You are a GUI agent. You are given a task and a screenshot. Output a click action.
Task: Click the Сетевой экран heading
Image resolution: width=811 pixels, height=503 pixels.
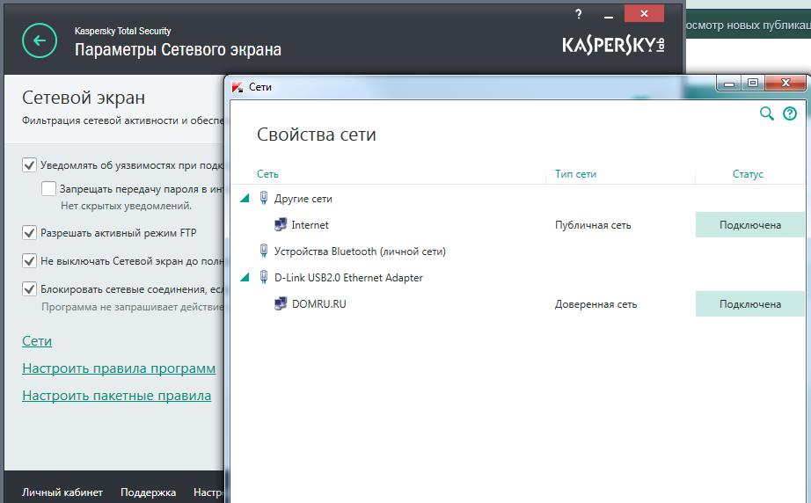click(x=84, y=98)
